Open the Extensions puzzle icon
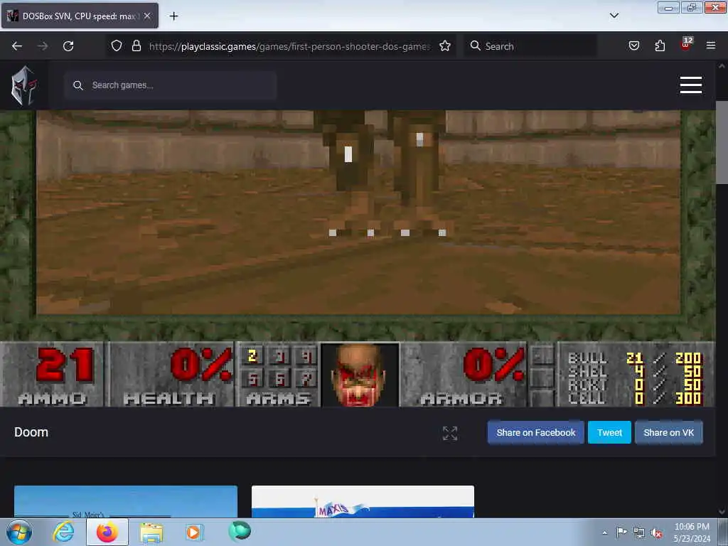This screenshot has width=728, height=546. pyautogui.click(x=660, y=46)
